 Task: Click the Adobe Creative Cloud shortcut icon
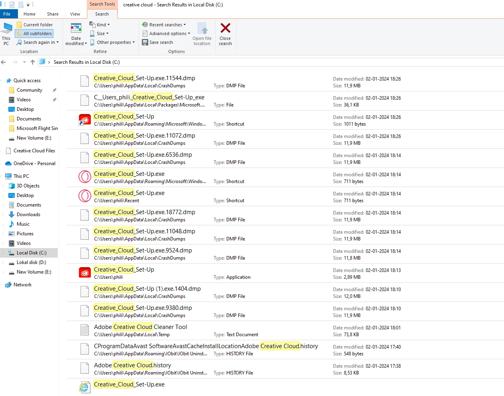click(x=85, y=120)
